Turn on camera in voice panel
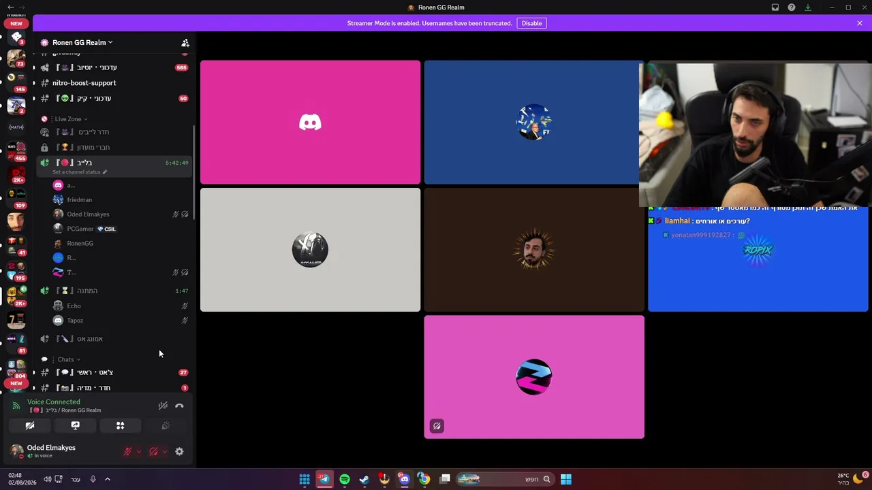The width and height of the screenshot is (872, 490). (x=30, y=425)
